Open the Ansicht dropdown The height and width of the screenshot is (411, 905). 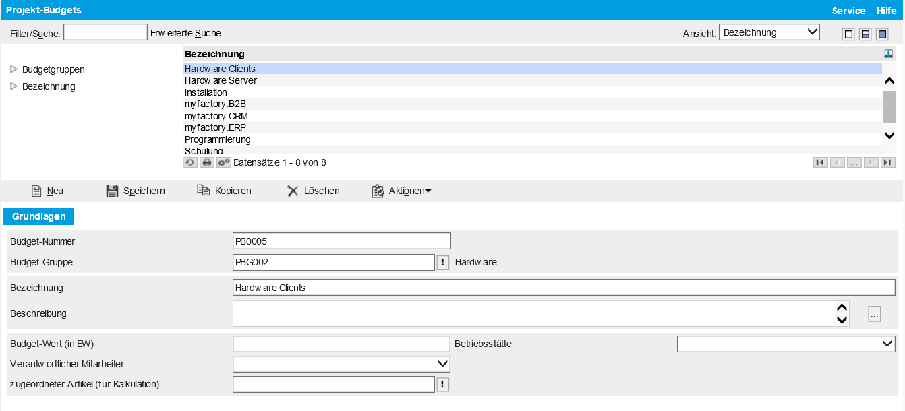(x=769, y=32)
